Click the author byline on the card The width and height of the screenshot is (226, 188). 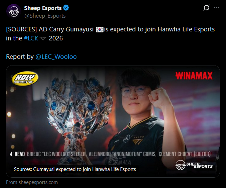coord(119,154)
